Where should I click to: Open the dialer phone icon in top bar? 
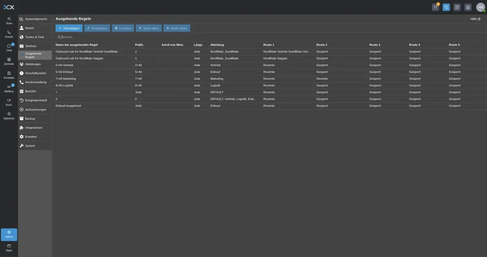tap(446, 7)
